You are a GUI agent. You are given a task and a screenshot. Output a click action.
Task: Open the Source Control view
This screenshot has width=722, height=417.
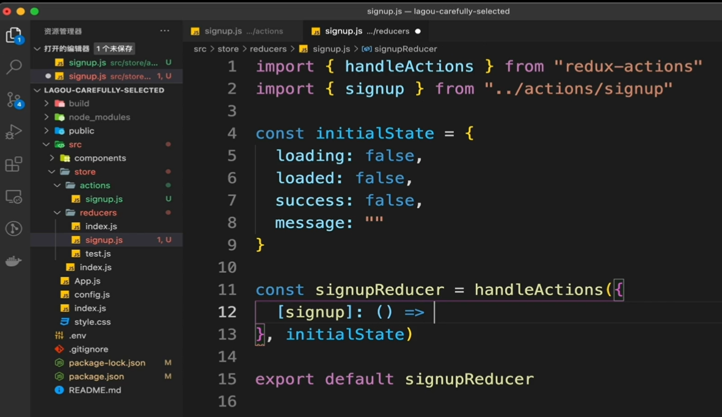[x=14, y=100]
